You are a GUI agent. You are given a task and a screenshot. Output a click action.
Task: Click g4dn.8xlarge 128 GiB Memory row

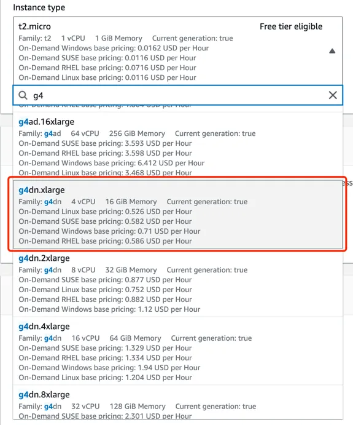click(x=137, y=407)
